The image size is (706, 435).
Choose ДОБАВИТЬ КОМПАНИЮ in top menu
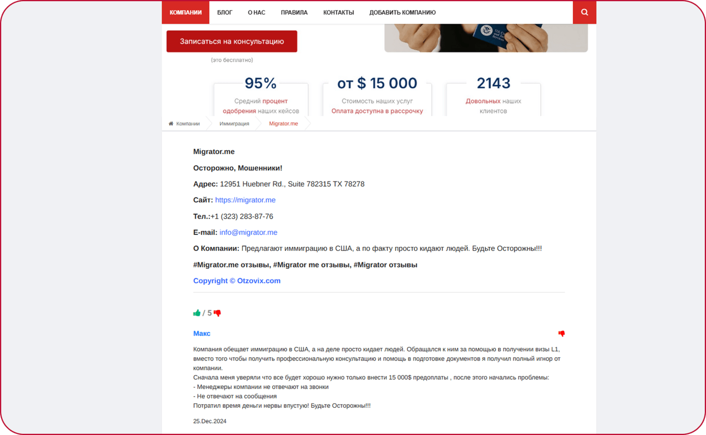tap(402, 12)
